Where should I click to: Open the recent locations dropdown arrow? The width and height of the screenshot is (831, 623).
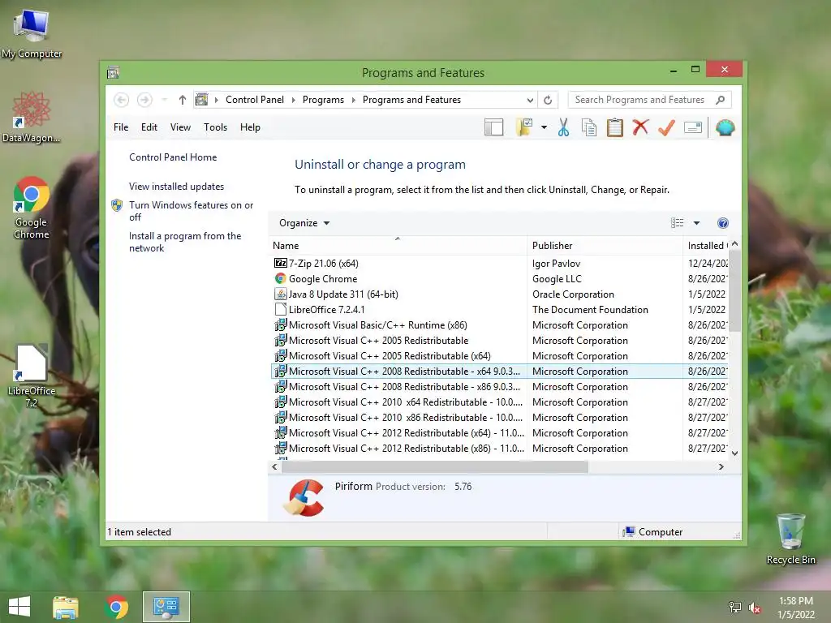tap(164, 100)
